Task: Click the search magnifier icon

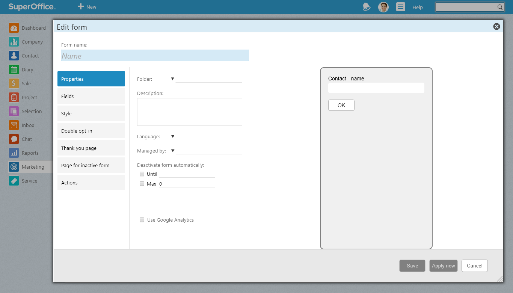Action: 500,7
